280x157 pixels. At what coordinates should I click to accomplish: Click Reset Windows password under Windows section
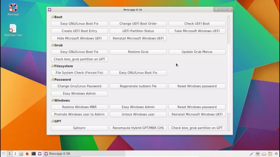point(197,107)
